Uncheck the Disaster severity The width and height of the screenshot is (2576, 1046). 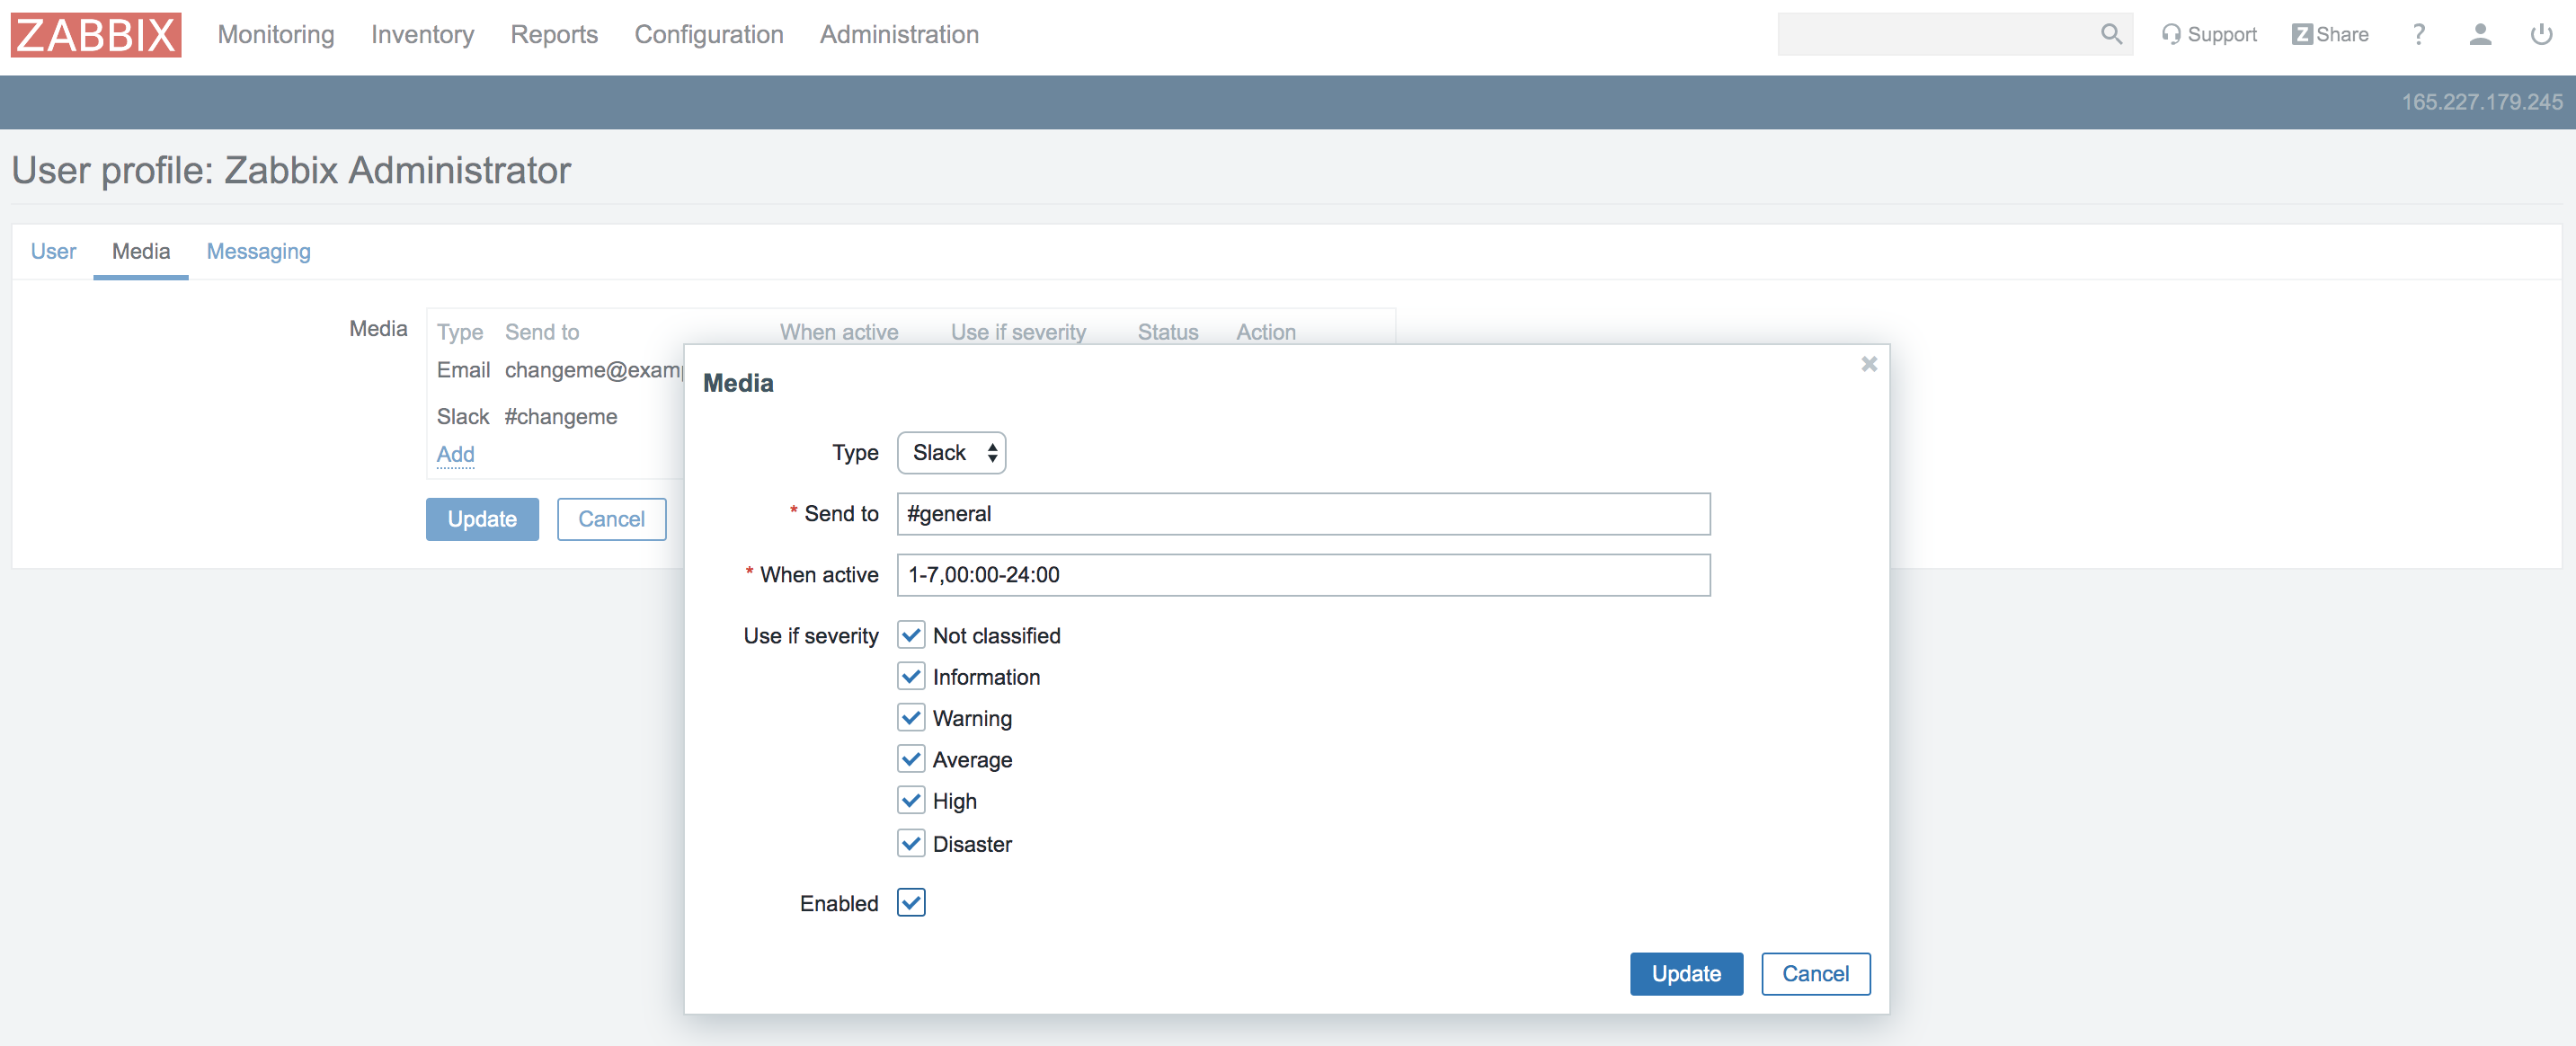click(911, 843)
